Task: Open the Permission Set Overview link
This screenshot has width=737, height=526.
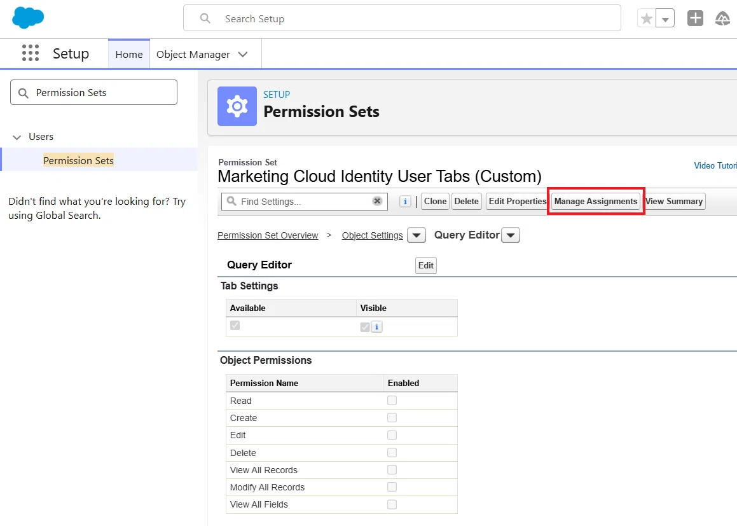Action: coord(268,235)
